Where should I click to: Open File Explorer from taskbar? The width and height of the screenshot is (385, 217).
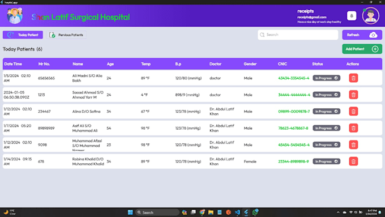[x=211, y=212]
